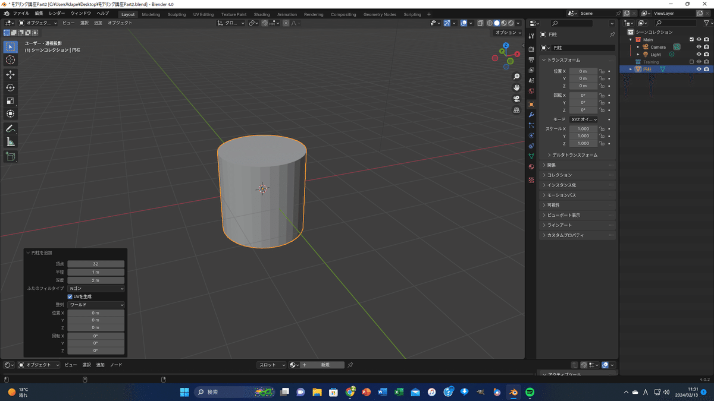Hide the 円柱 object in viewport
The image size is (714, 401).
699,69
